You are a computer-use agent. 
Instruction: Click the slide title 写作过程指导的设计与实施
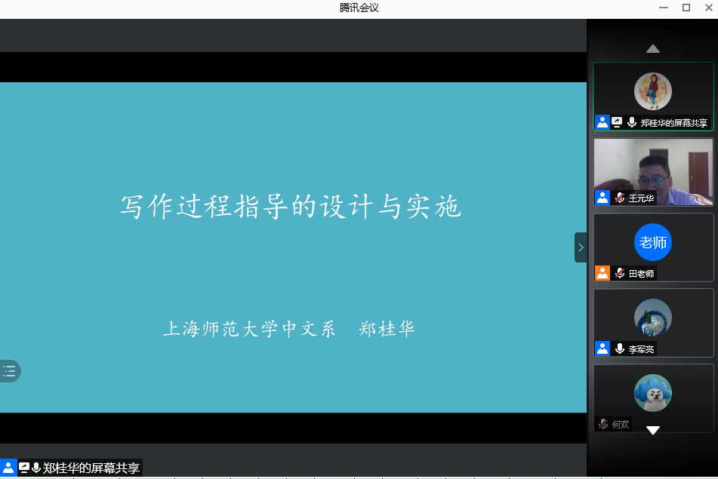coord(291,207)
